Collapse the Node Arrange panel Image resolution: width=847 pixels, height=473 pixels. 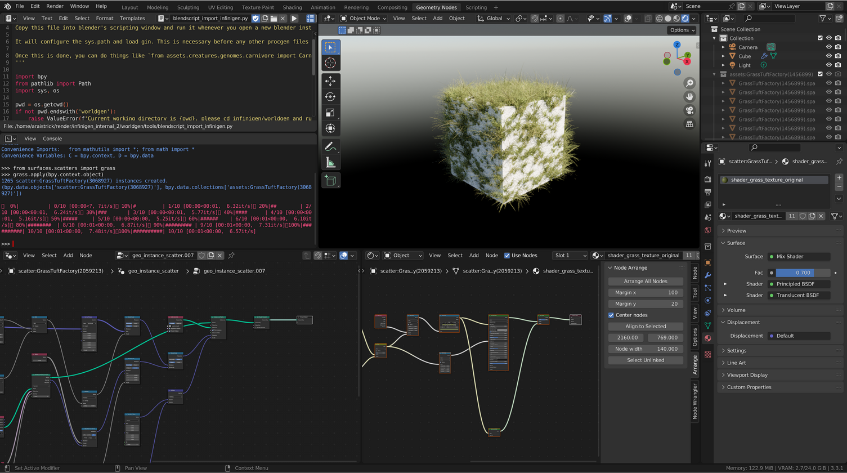pos(610,268)
